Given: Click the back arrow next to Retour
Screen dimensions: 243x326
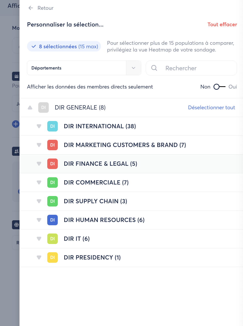Looking at the screenshot, I should [31, 8].
